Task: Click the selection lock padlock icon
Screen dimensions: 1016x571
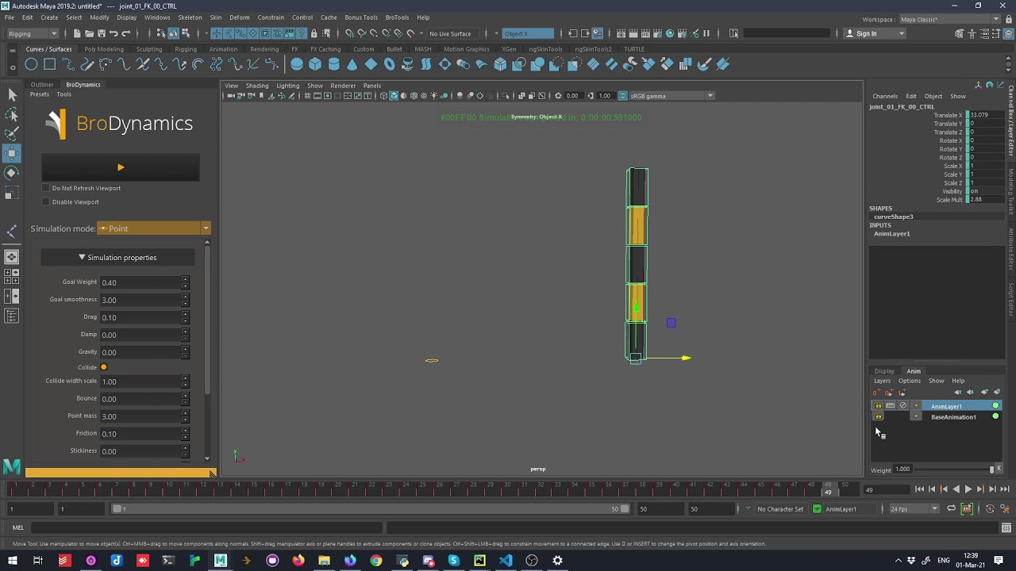Action: click(314, 33)
